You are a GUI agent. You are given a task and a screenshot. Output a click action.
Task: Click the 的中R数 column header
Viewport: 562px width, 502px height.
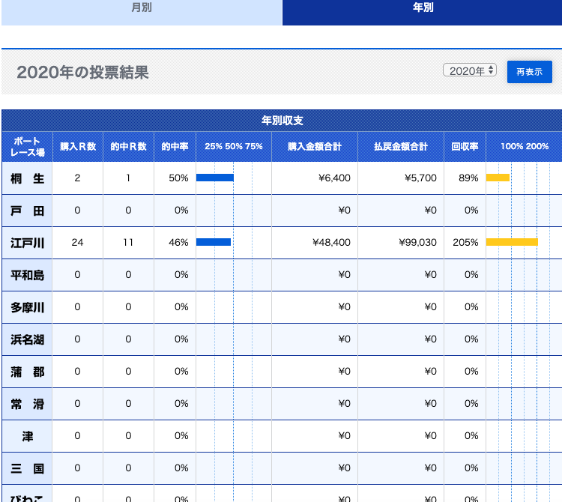128,147
